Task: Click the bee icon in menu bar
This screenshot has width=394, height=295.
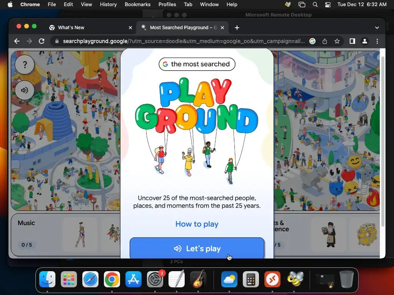Action: pyautogui.click(x=288, y=4)
